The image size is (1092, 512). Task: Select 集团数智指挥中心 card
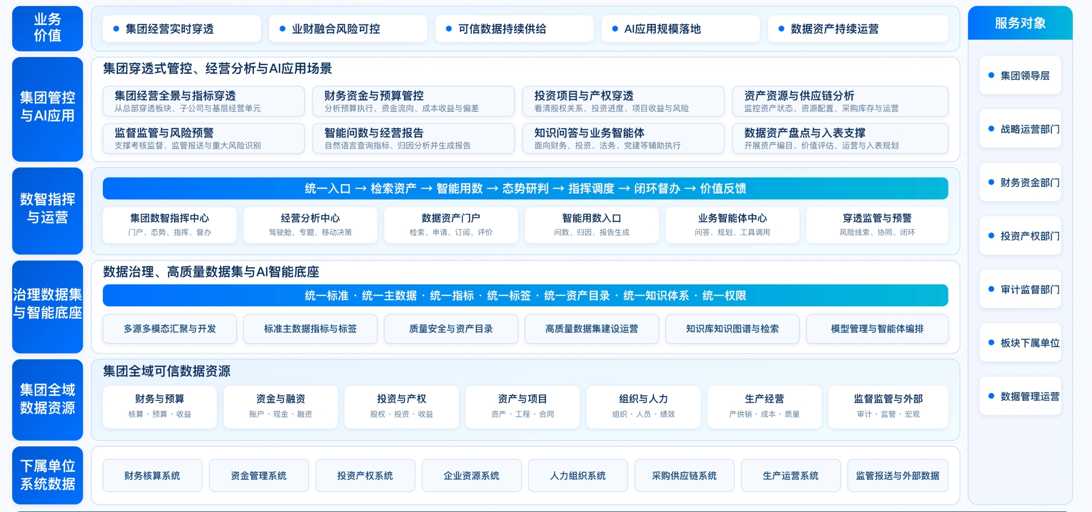pyautogui.click(x=169, y=224)
